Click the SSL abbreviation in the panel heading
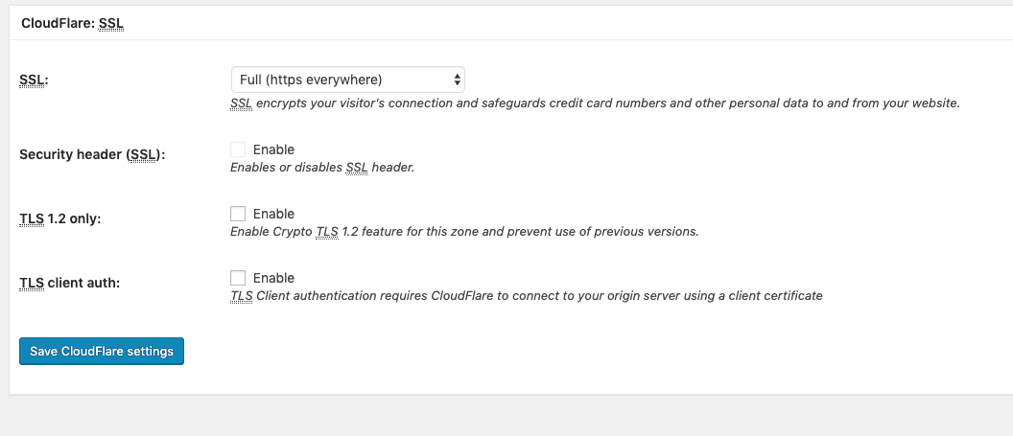Screen dimensions: 1013x436 point(113,22)
